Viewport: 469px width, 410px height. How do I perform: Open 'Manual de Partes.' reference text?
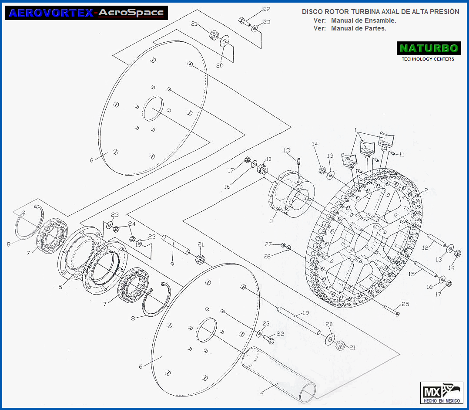[x=358, y=28]
